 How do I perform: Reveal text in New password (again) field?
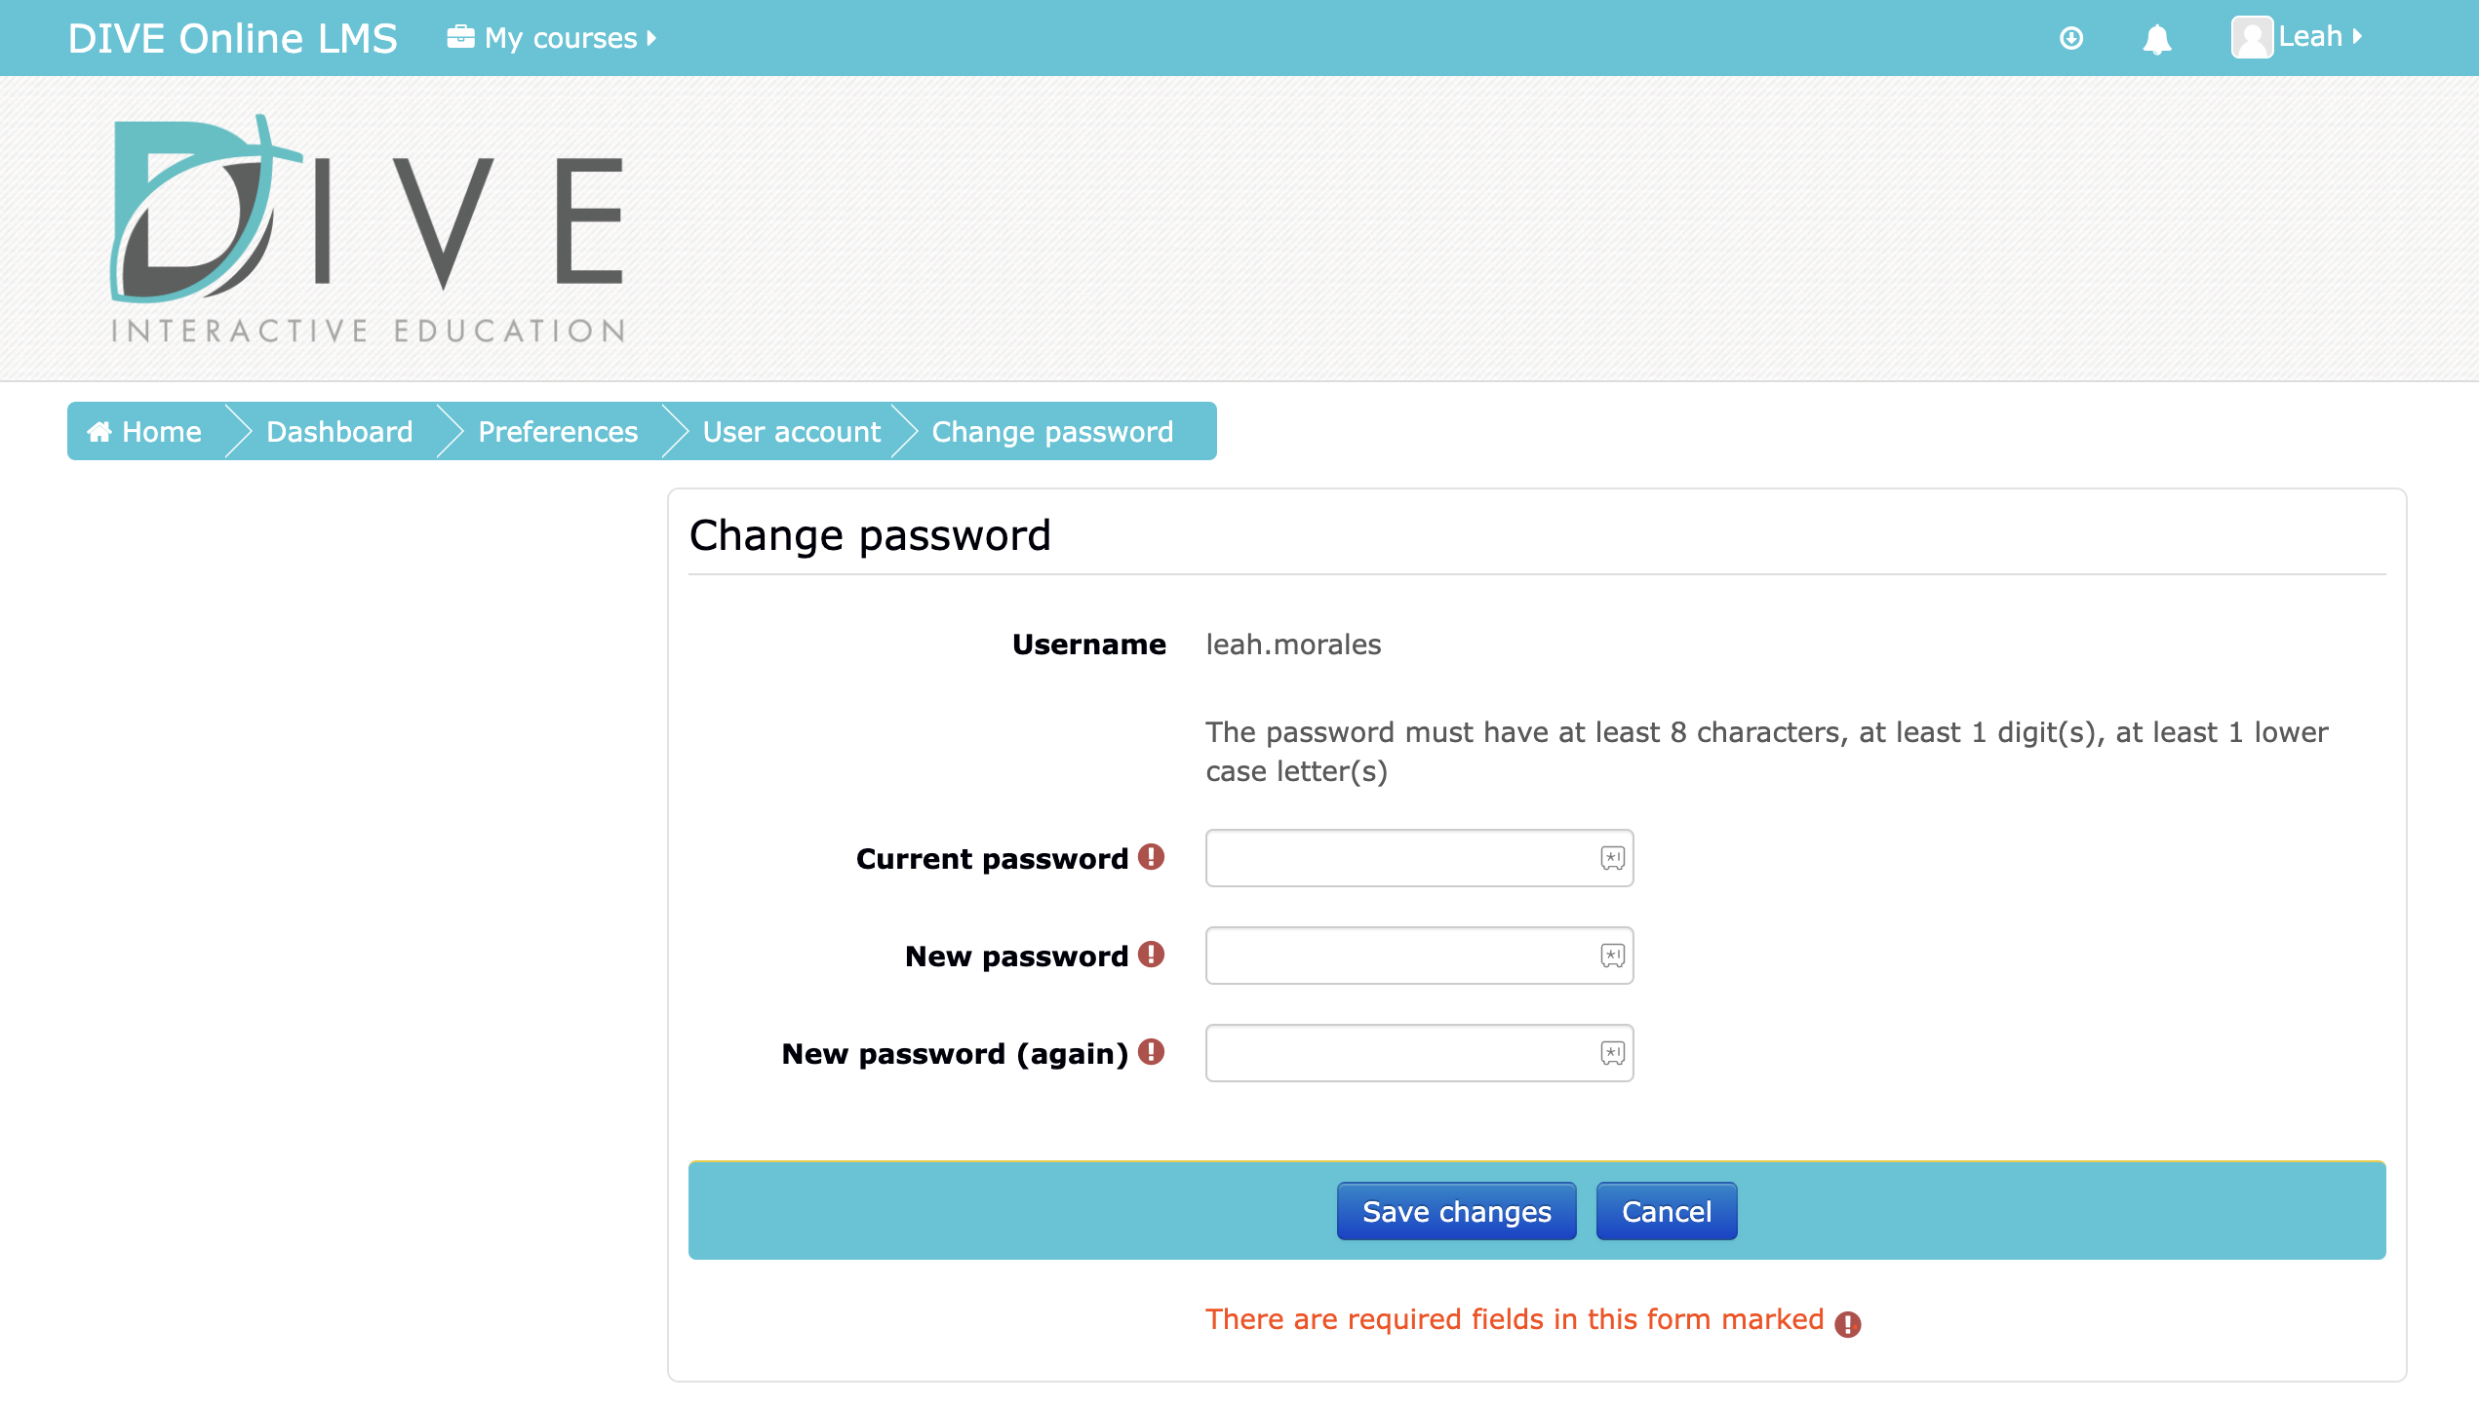pos(1610,1053)
